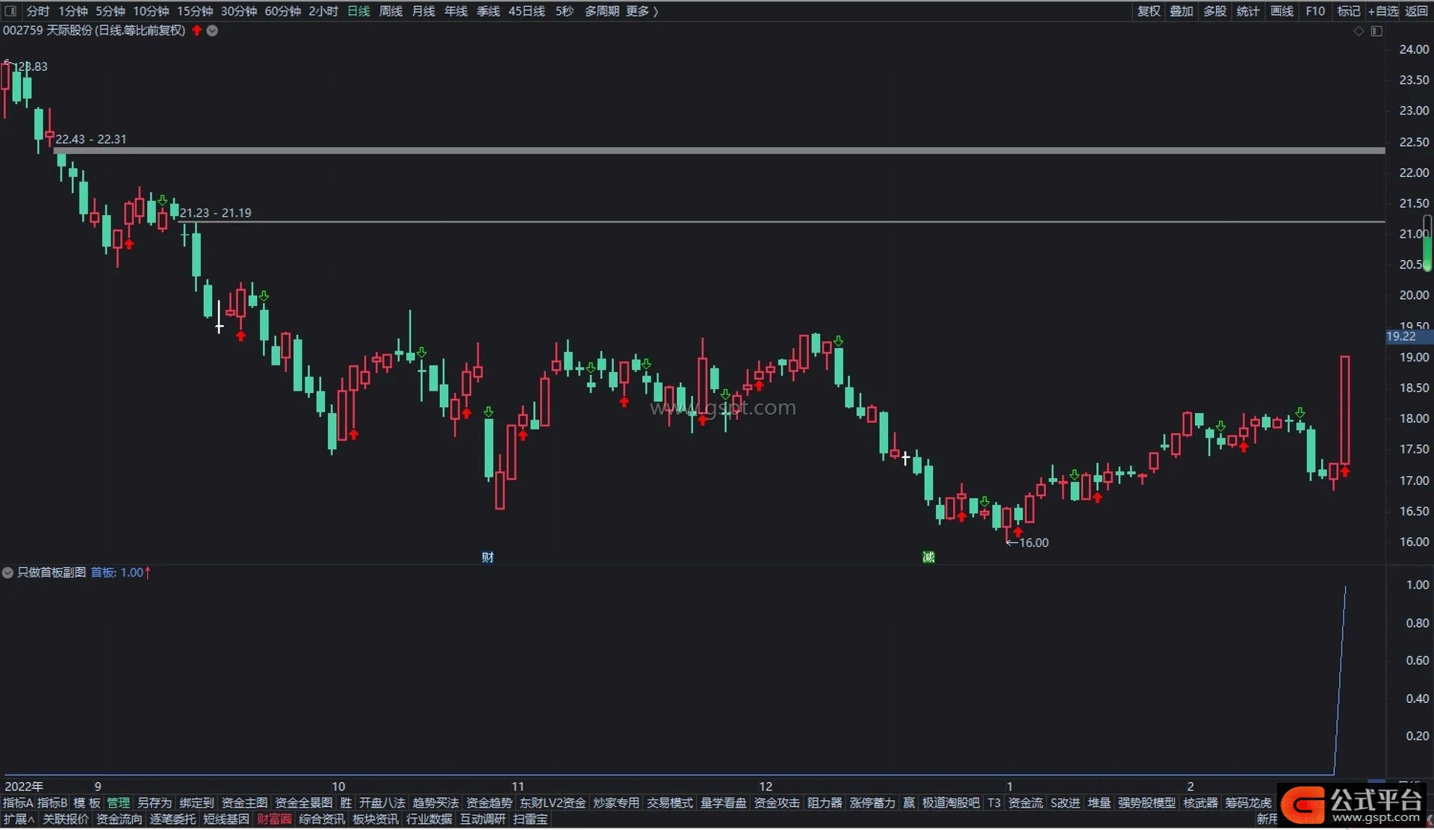Screen dimensions: 1434x830
Task: Collapse the 扩展 panel expander
Action: click(x=19, y=820)
